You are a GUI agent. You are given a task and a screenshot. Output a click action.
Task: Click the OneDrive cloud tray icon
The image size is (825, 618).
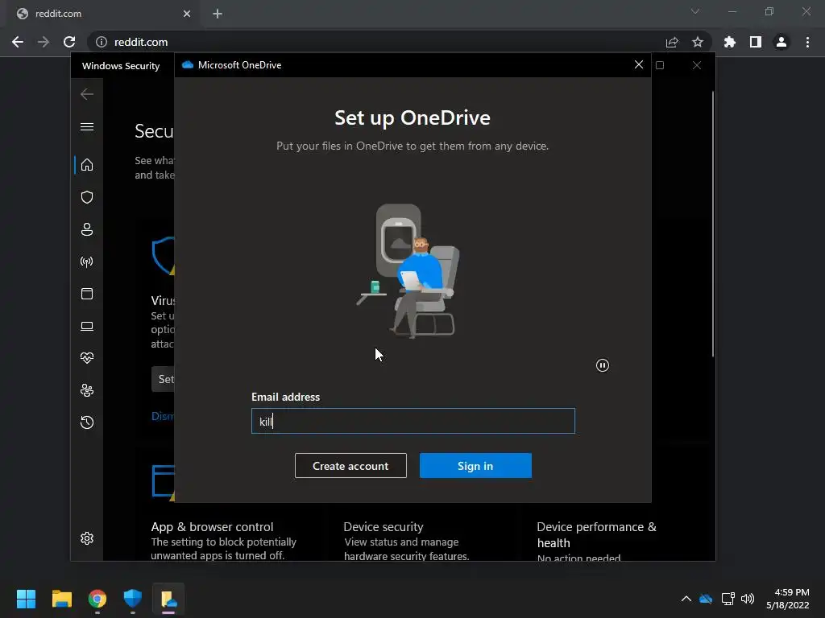click(x=706, y=599)
